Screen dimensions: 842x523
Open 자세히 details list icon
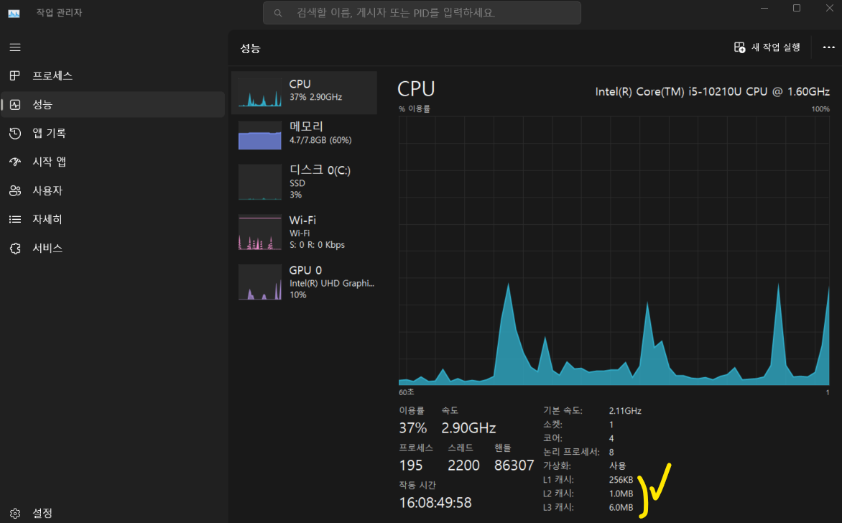[15, 219]
